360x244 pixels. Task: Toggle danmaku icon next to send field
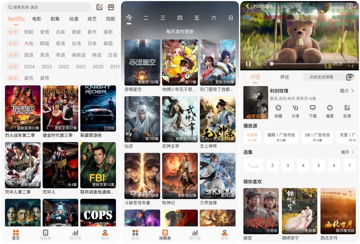coord(350,77)
